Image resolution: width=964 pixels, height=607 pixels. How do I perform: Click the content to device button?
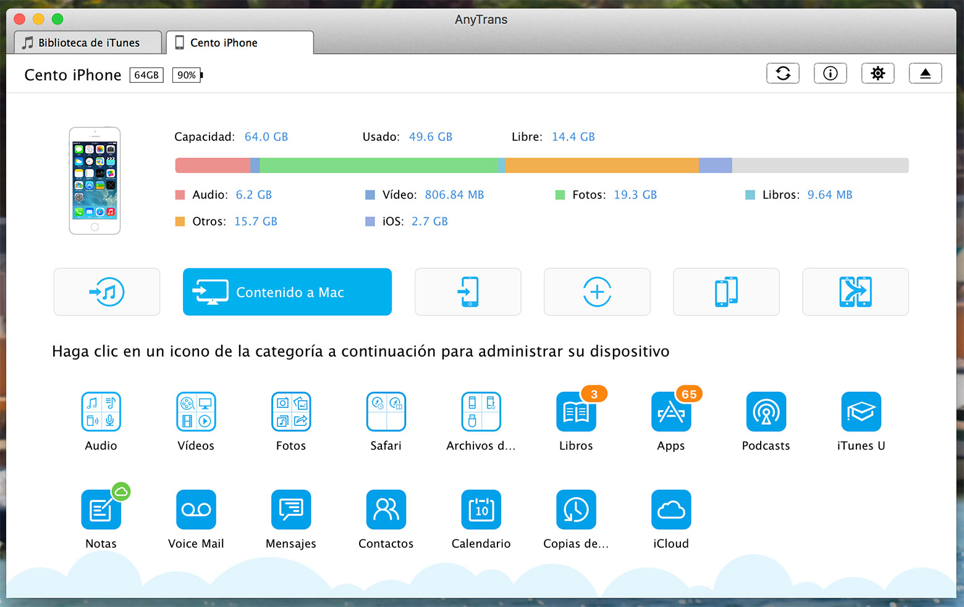(x=468, y=292)
